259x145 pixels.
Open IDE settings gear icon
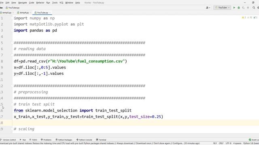pyautogui.click(x=258, y=8)
